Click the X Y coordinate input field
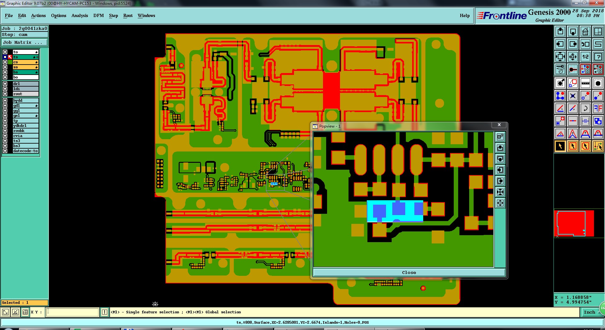This screenshot has width=605, height=330. click(73, 312)
